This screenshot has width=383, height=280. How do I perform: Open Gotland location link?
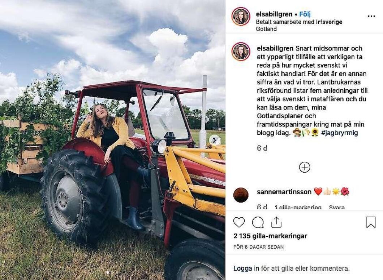point(266,29)
